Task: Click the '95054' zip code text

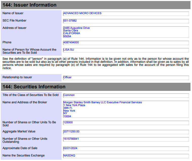Action: pyautogui.click(x=67, y=36)
